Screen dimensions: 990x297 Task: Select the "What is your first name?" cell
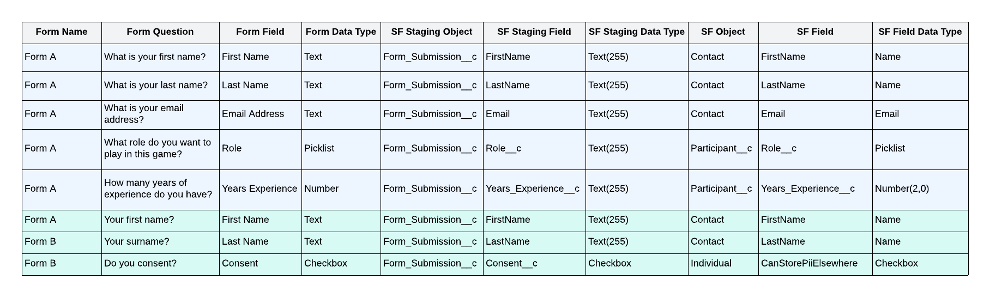[155, 57]
